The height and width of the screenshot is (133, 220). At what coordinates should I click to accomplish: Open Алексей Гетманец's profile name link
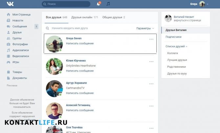click(x=78, y=105)
